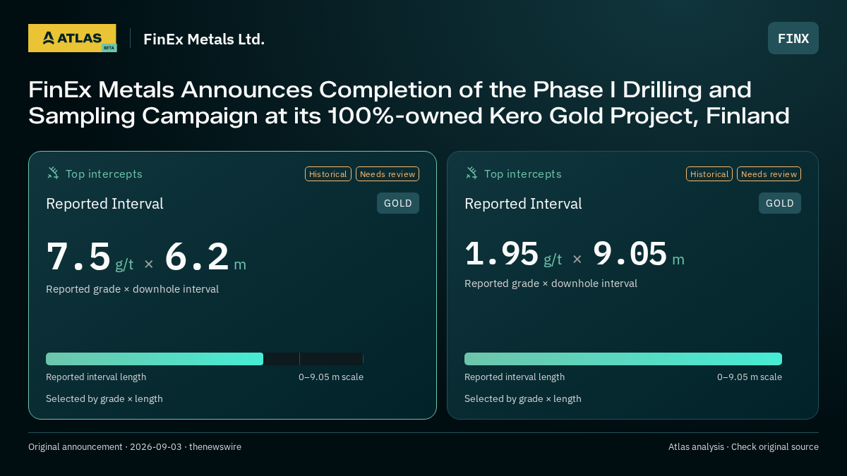
Task: Click the Atlas analysis · Check original source note
Action: click(x=743, y=447)
